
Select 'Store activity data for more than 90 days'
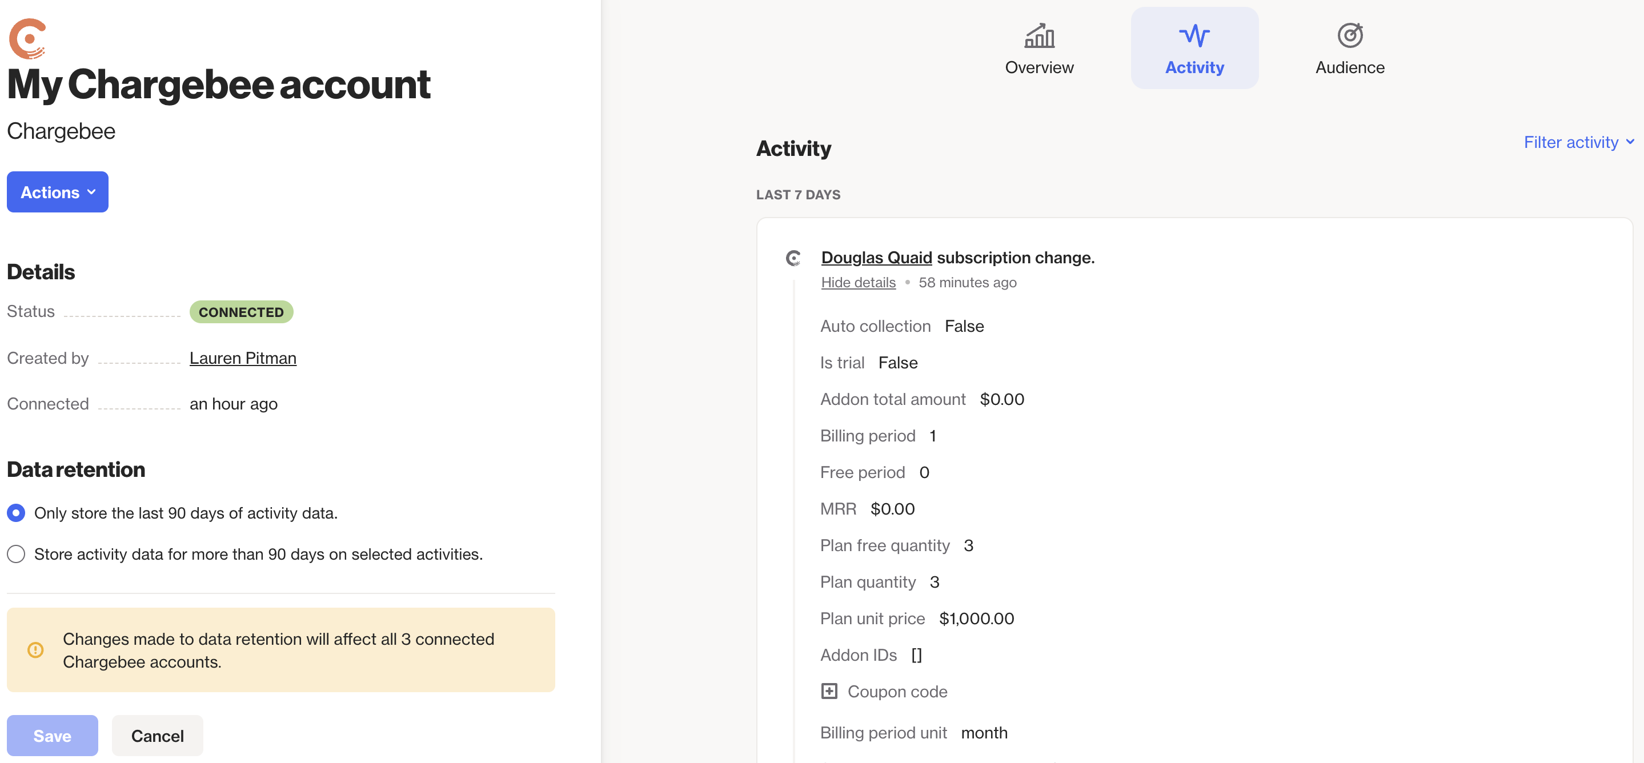tap(16, 554)
